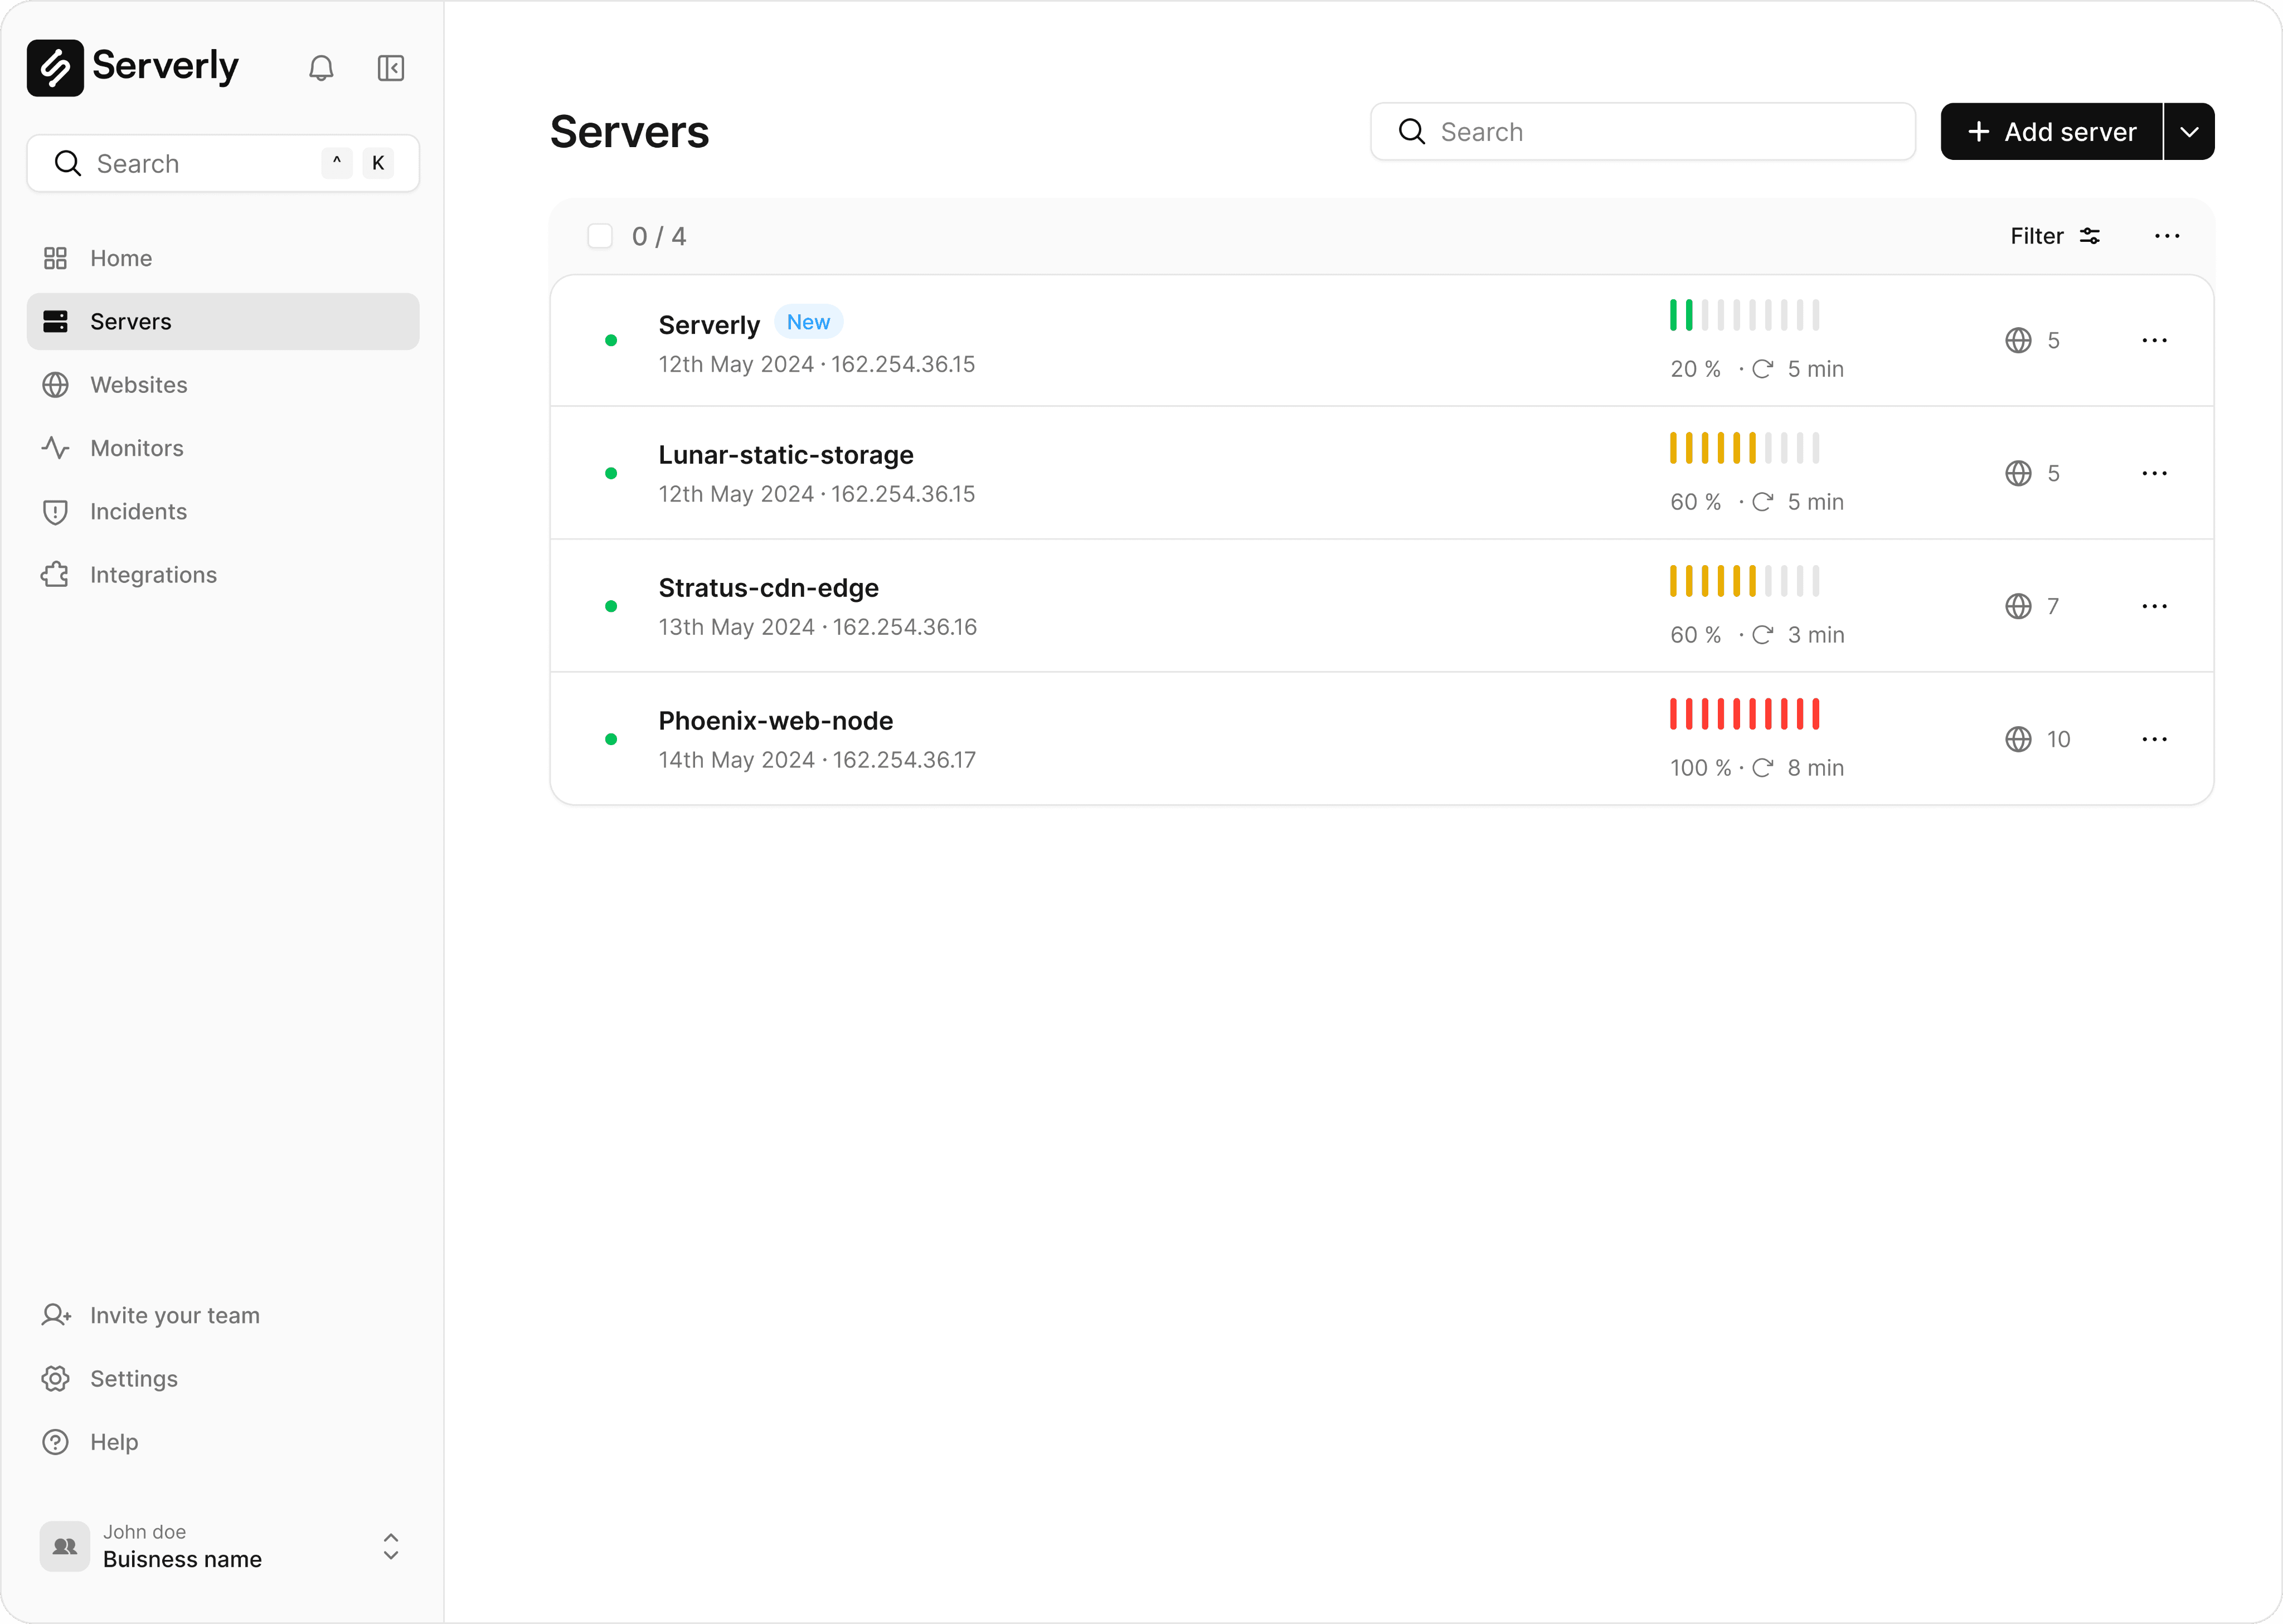Click the notifications bell icon
The height and width of the screenshot is (1624, 2283).
[x=321, y=68]
